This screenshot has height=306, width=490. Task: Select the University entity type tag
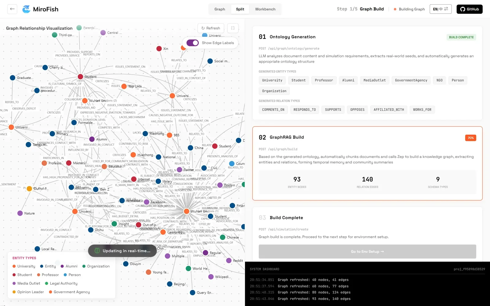coord(272,80)
